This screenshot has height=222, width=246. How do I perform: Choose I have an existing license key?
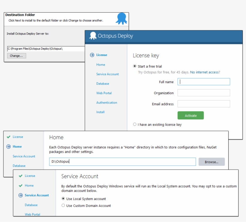click(x=135, y=124)
